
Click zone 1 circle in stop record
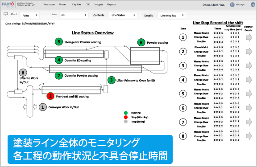[x=183, y=37]
